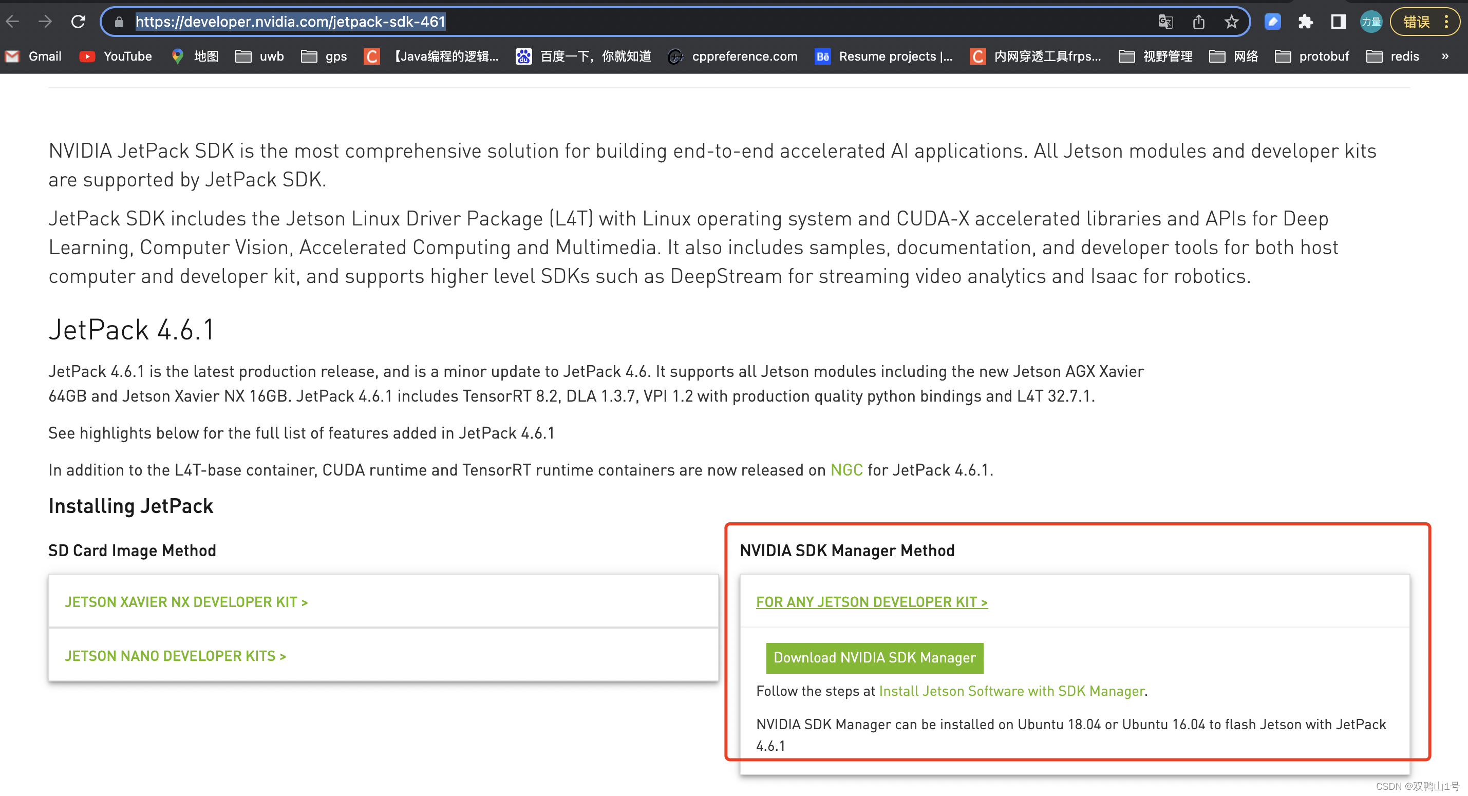Screen dimensions: 1468x796
Task: Click Download NVIDIA SDK Manager button
Action: click(875, 657)
